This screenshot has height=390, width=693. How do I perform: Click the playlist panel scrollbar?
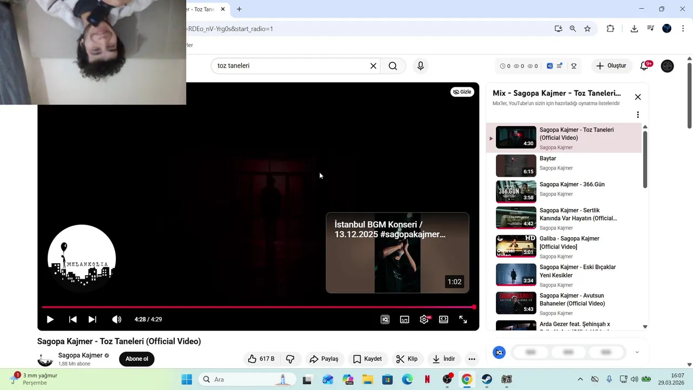(645, 159)
